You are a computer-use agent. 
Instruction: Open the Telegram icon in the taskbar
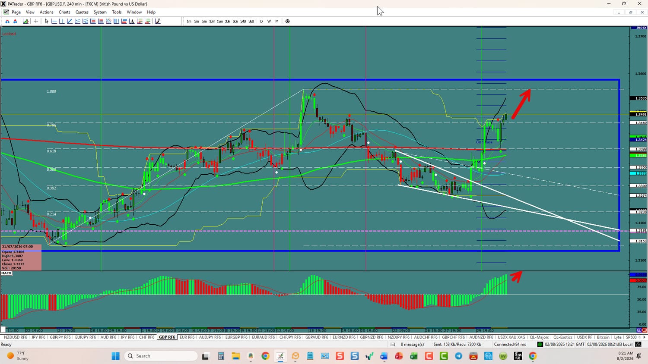pyautogui.click(x=458, y=356)
